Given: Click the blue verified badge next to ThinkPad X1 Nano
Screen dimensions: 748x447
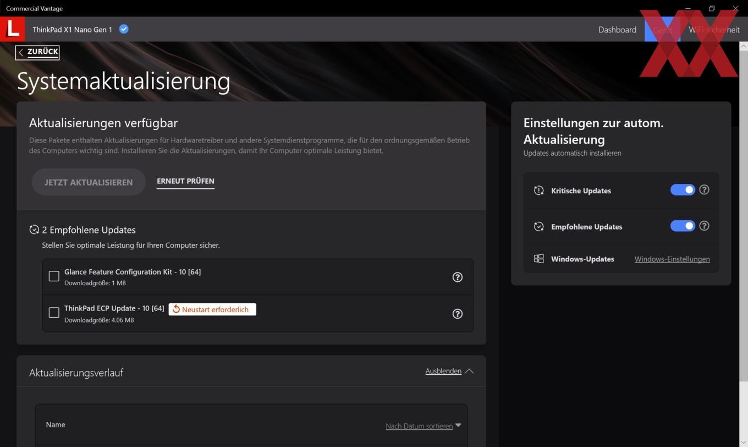Looking at the screenshot, I should click(124, 29).
